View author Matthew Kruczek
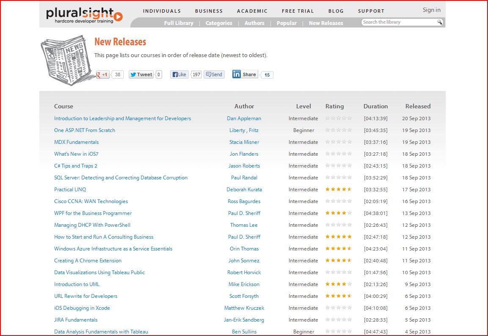This screenshot has height=336, width=488. point(244,308)
